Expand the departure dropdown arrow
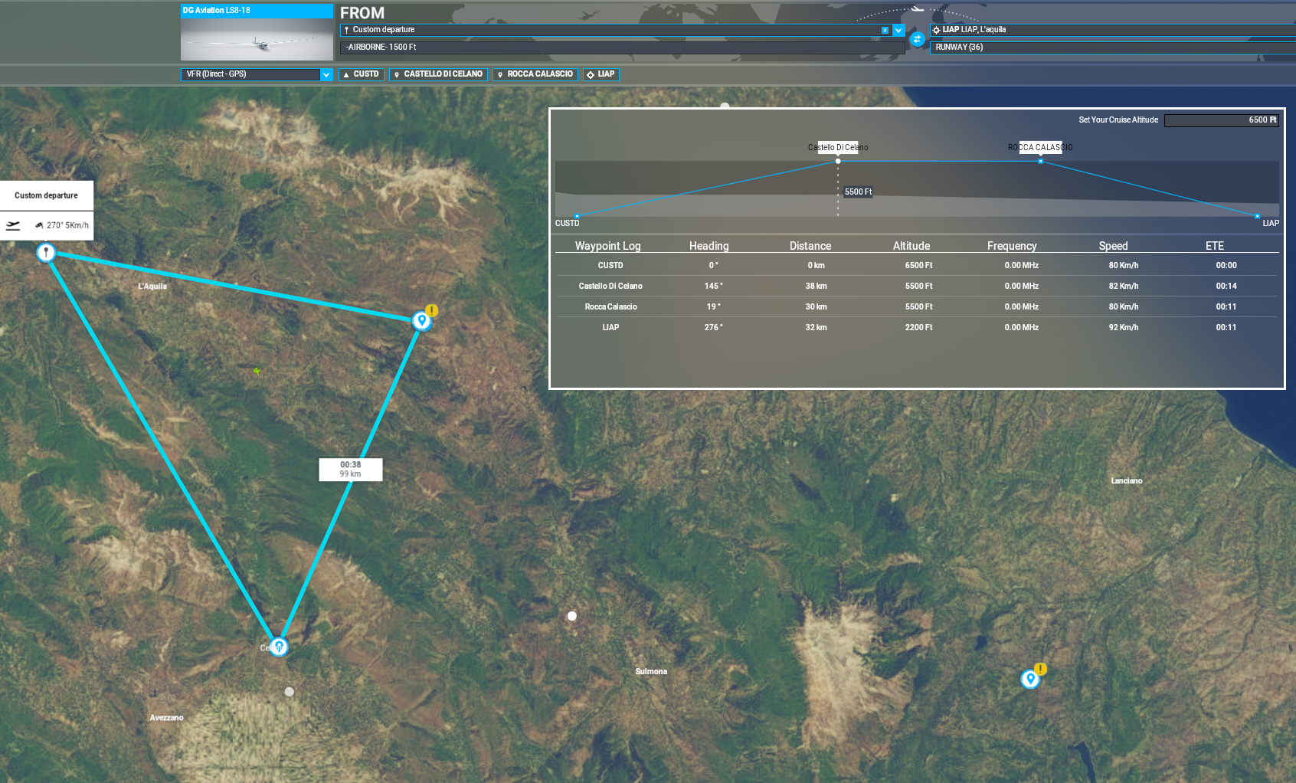This screenshot has height=783, width=1296. [x=898, y=30]
